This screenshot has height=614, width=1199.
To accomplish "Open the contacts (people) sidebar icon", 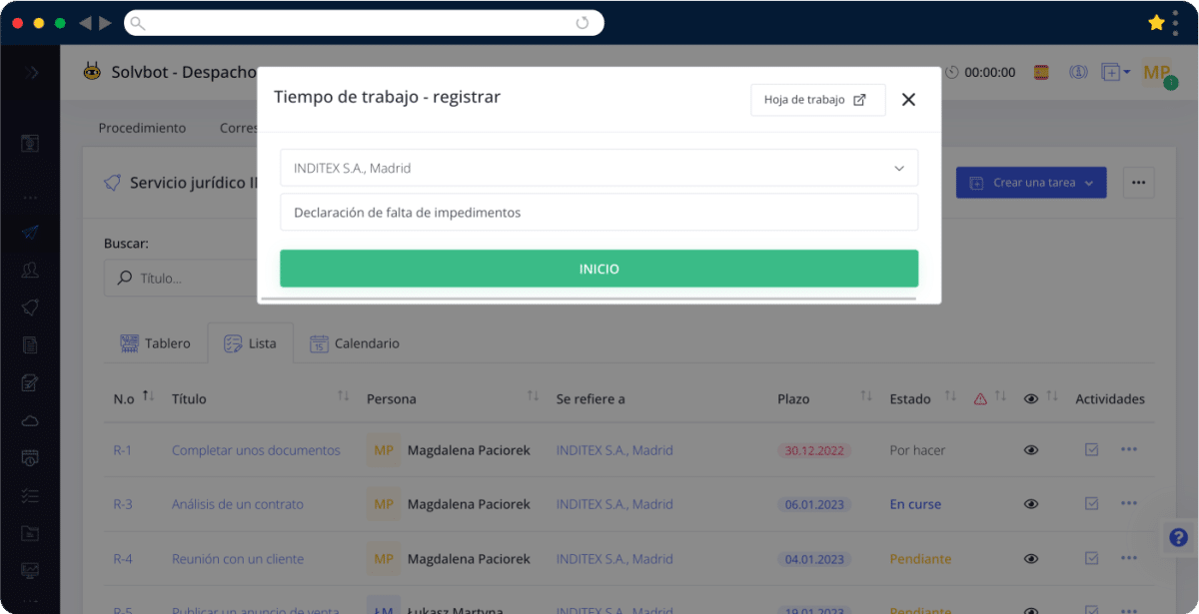I will tap(29, 270).
